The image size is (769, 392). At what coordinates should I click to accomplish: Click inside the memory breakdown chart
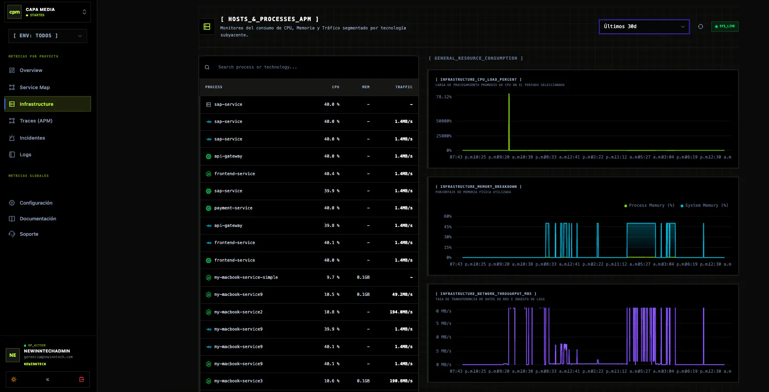pos(593,236)
